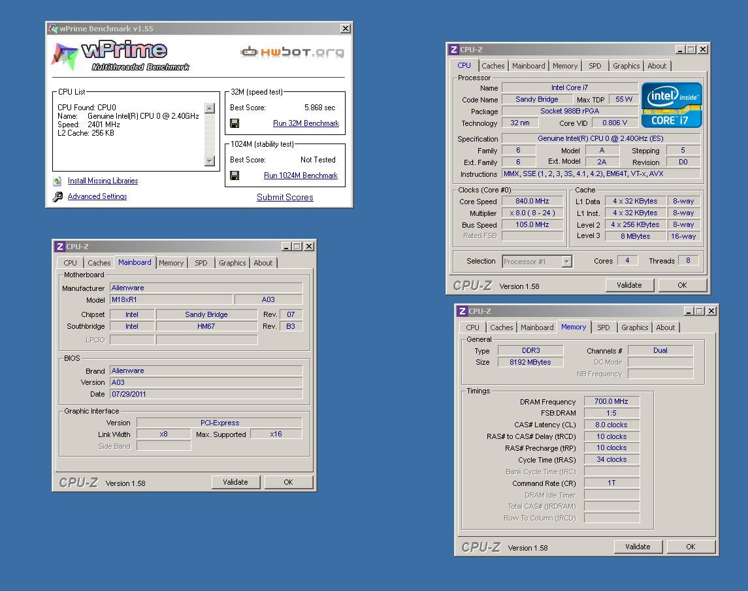
Task: Click Validate in the CPU-Z CPU window
Action: click(x=629, y=285)
